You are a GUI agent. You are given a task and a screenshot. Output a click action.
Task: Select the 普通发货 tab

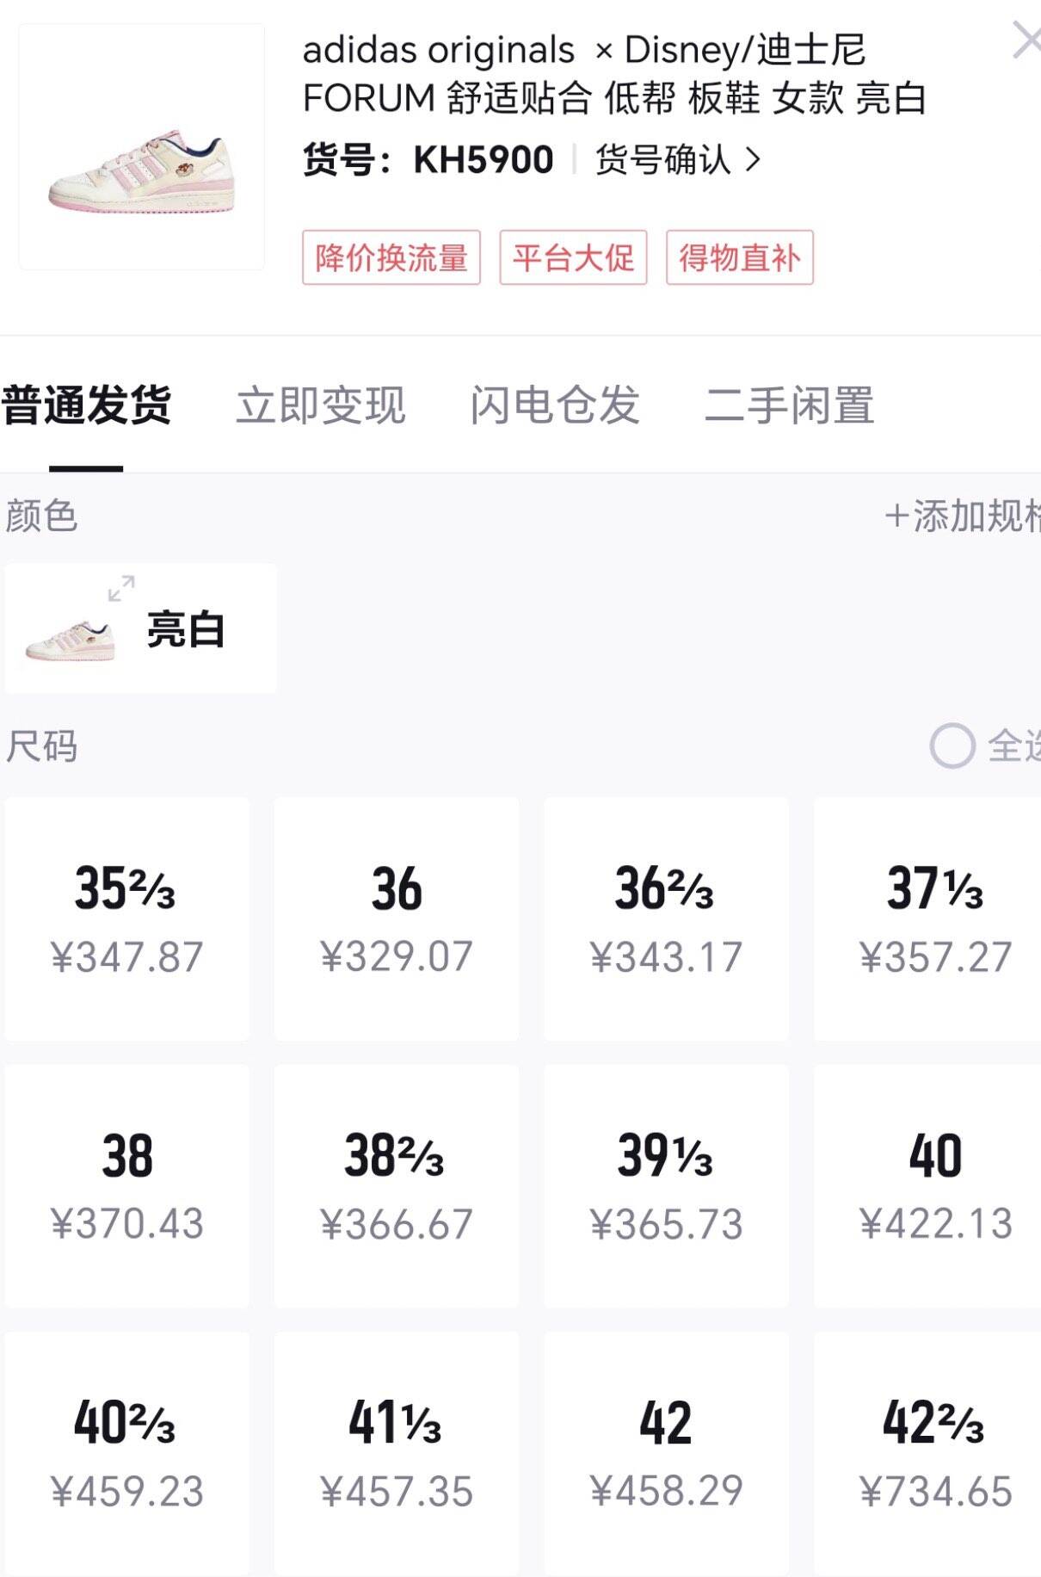click(86, 405)
